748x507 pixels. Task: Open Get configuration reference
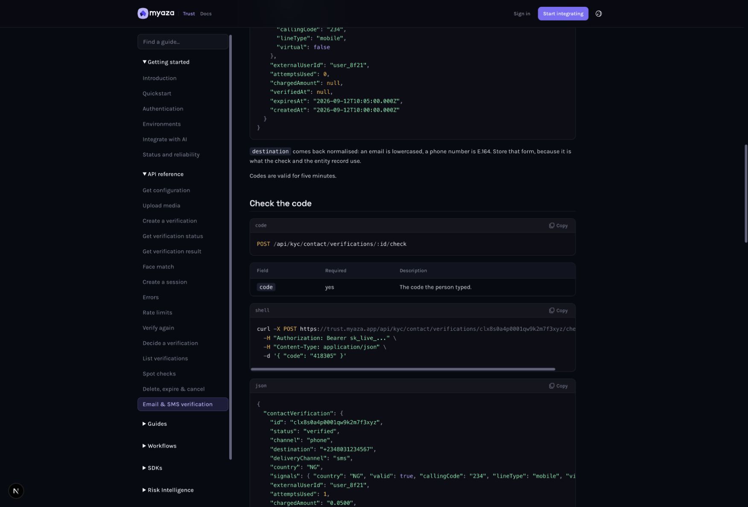[x=166, y=190]
